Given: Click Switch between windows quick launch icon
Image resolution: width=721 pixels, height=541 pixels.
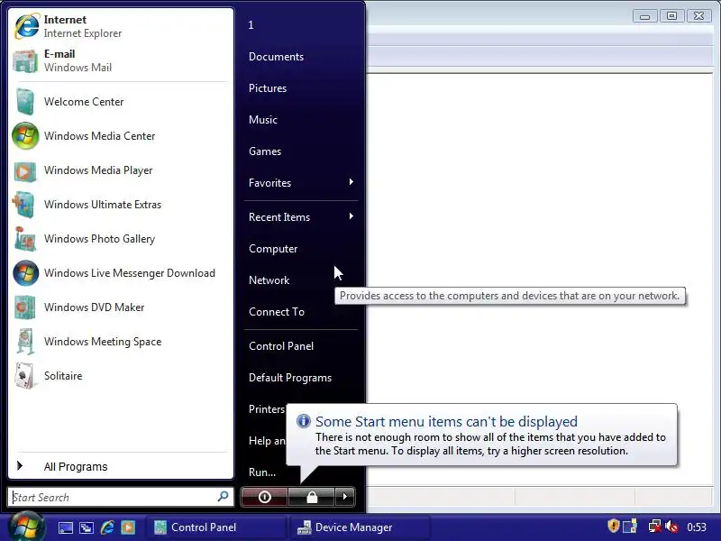Looking at the screenshot, I should tap(86, 527).
